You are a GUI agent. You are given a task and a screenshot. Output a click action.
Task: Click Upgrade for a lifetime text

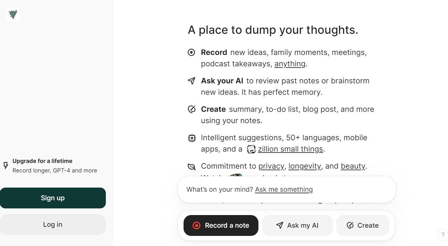tap(42, 161)
